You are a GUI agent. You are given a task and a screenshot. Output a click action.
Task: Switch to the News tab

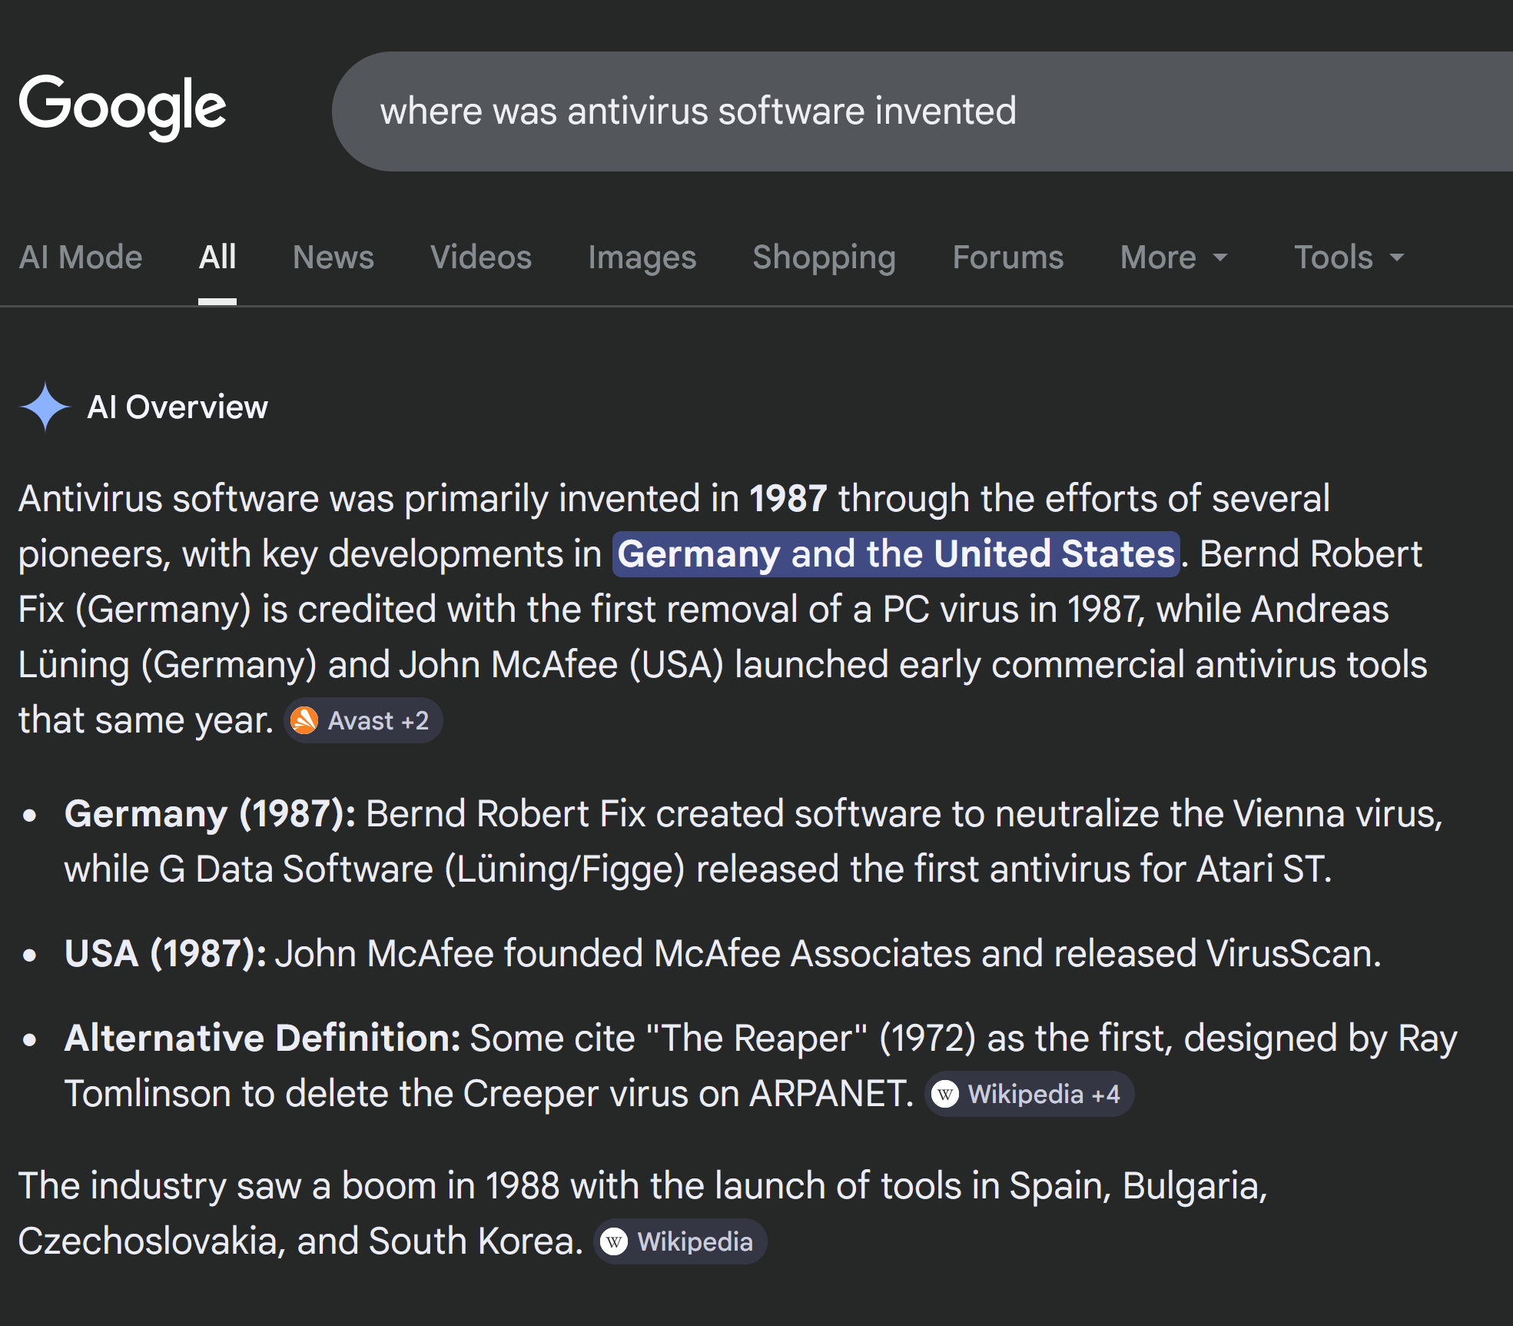(x=333, y=258)
